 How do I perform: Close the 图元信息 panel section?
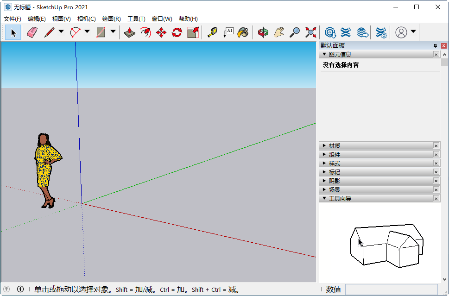coord(436,54)
